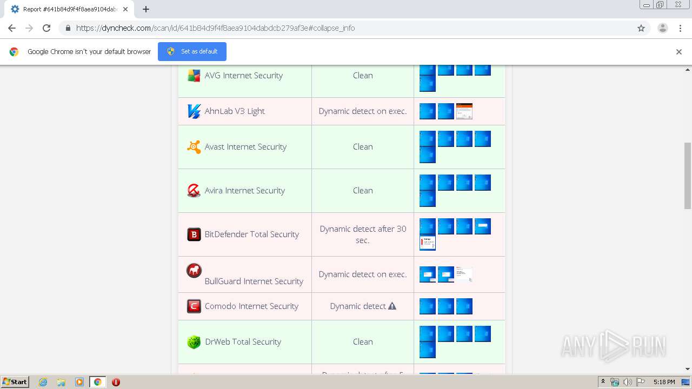
Task: Click the 5:18 PM system clock
Action: [x=664, y=382]
